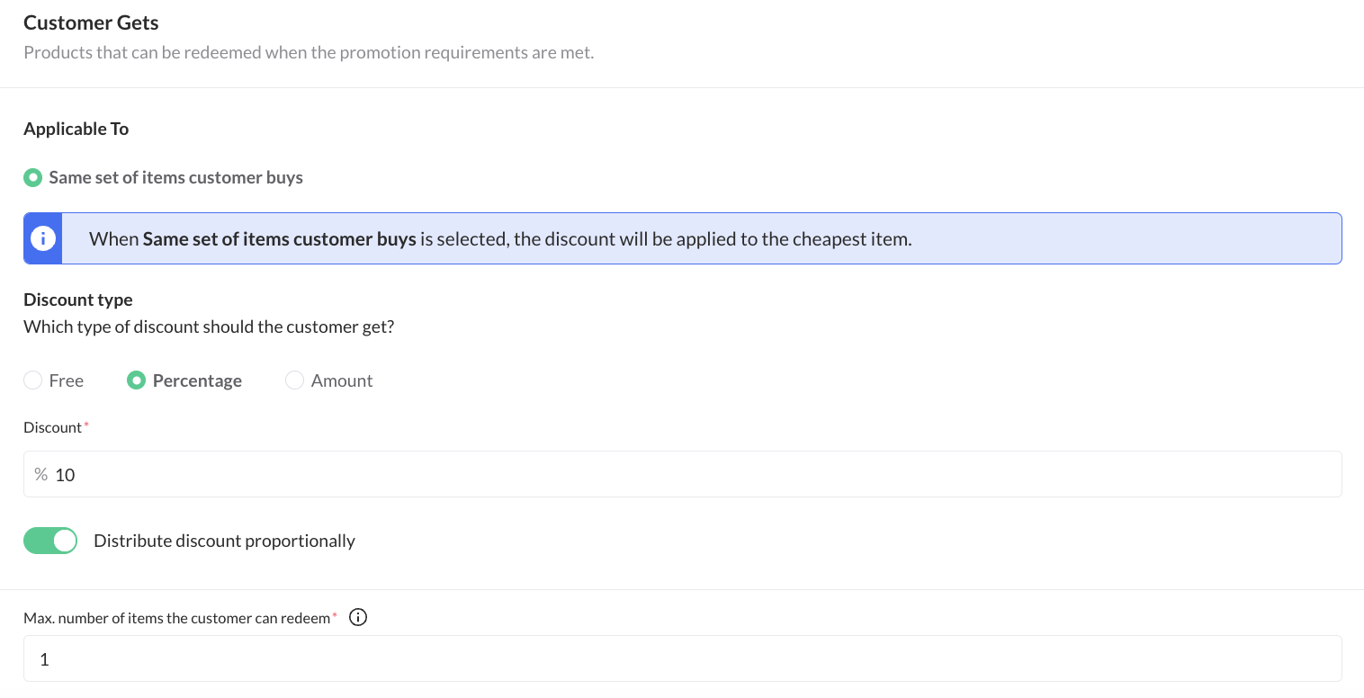Click the "Customer Gets" section heading

[91, 22]
